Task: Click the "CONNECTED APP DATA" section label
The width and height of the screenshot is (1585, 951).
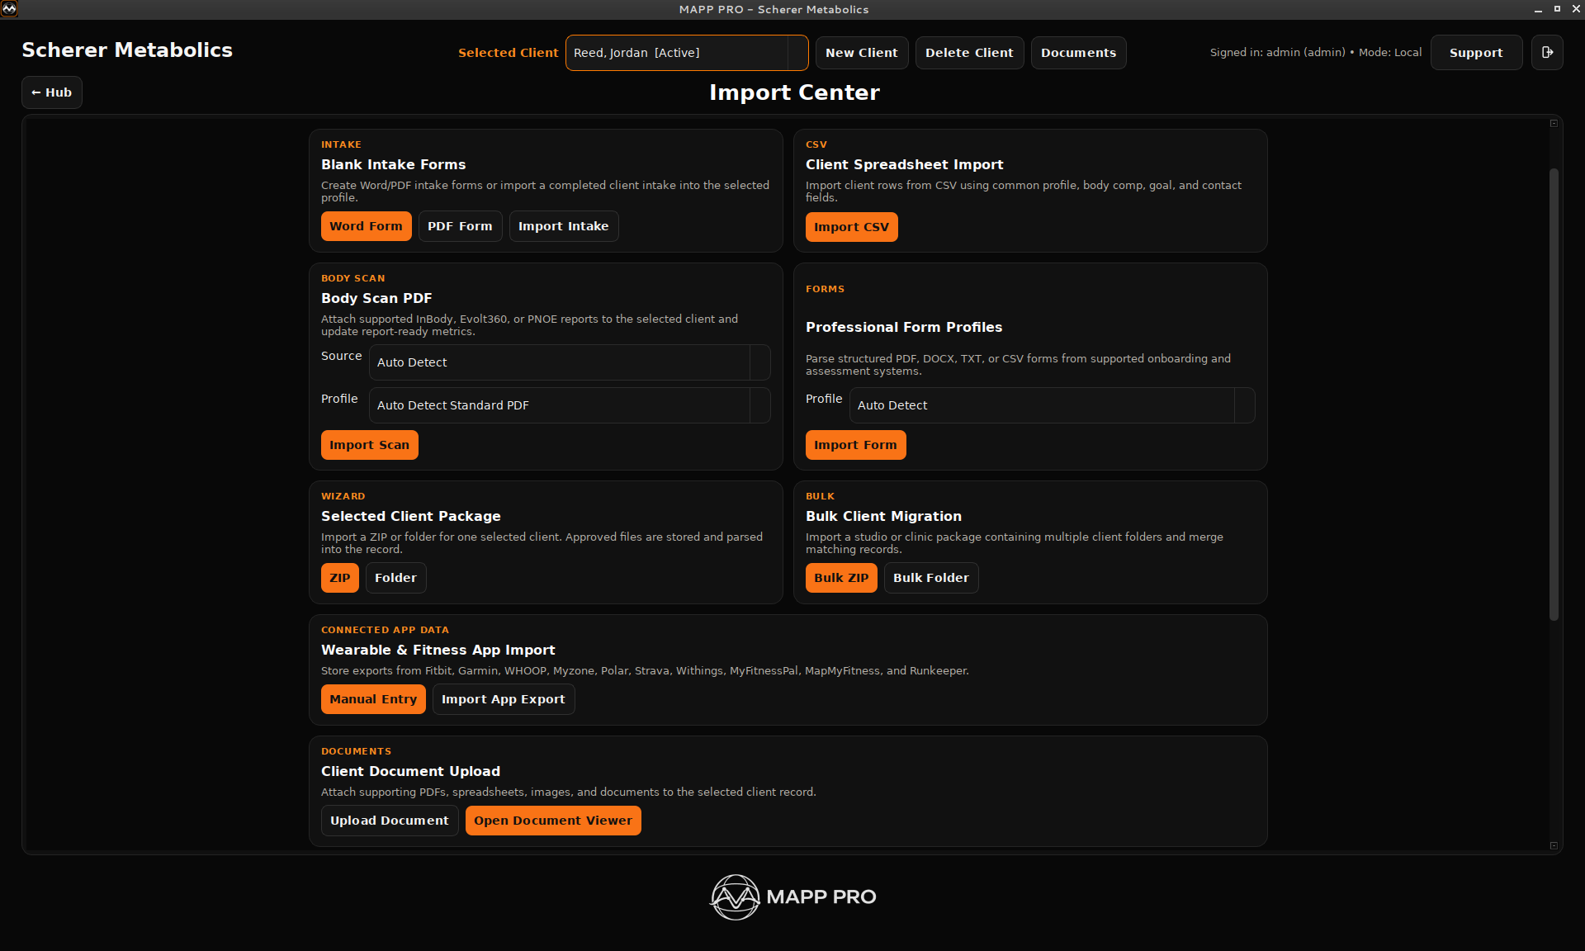Action: [x=386, y=630]
